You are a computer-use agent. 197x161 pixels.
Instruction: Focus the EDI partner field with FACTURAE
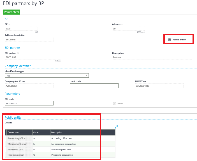33,57
